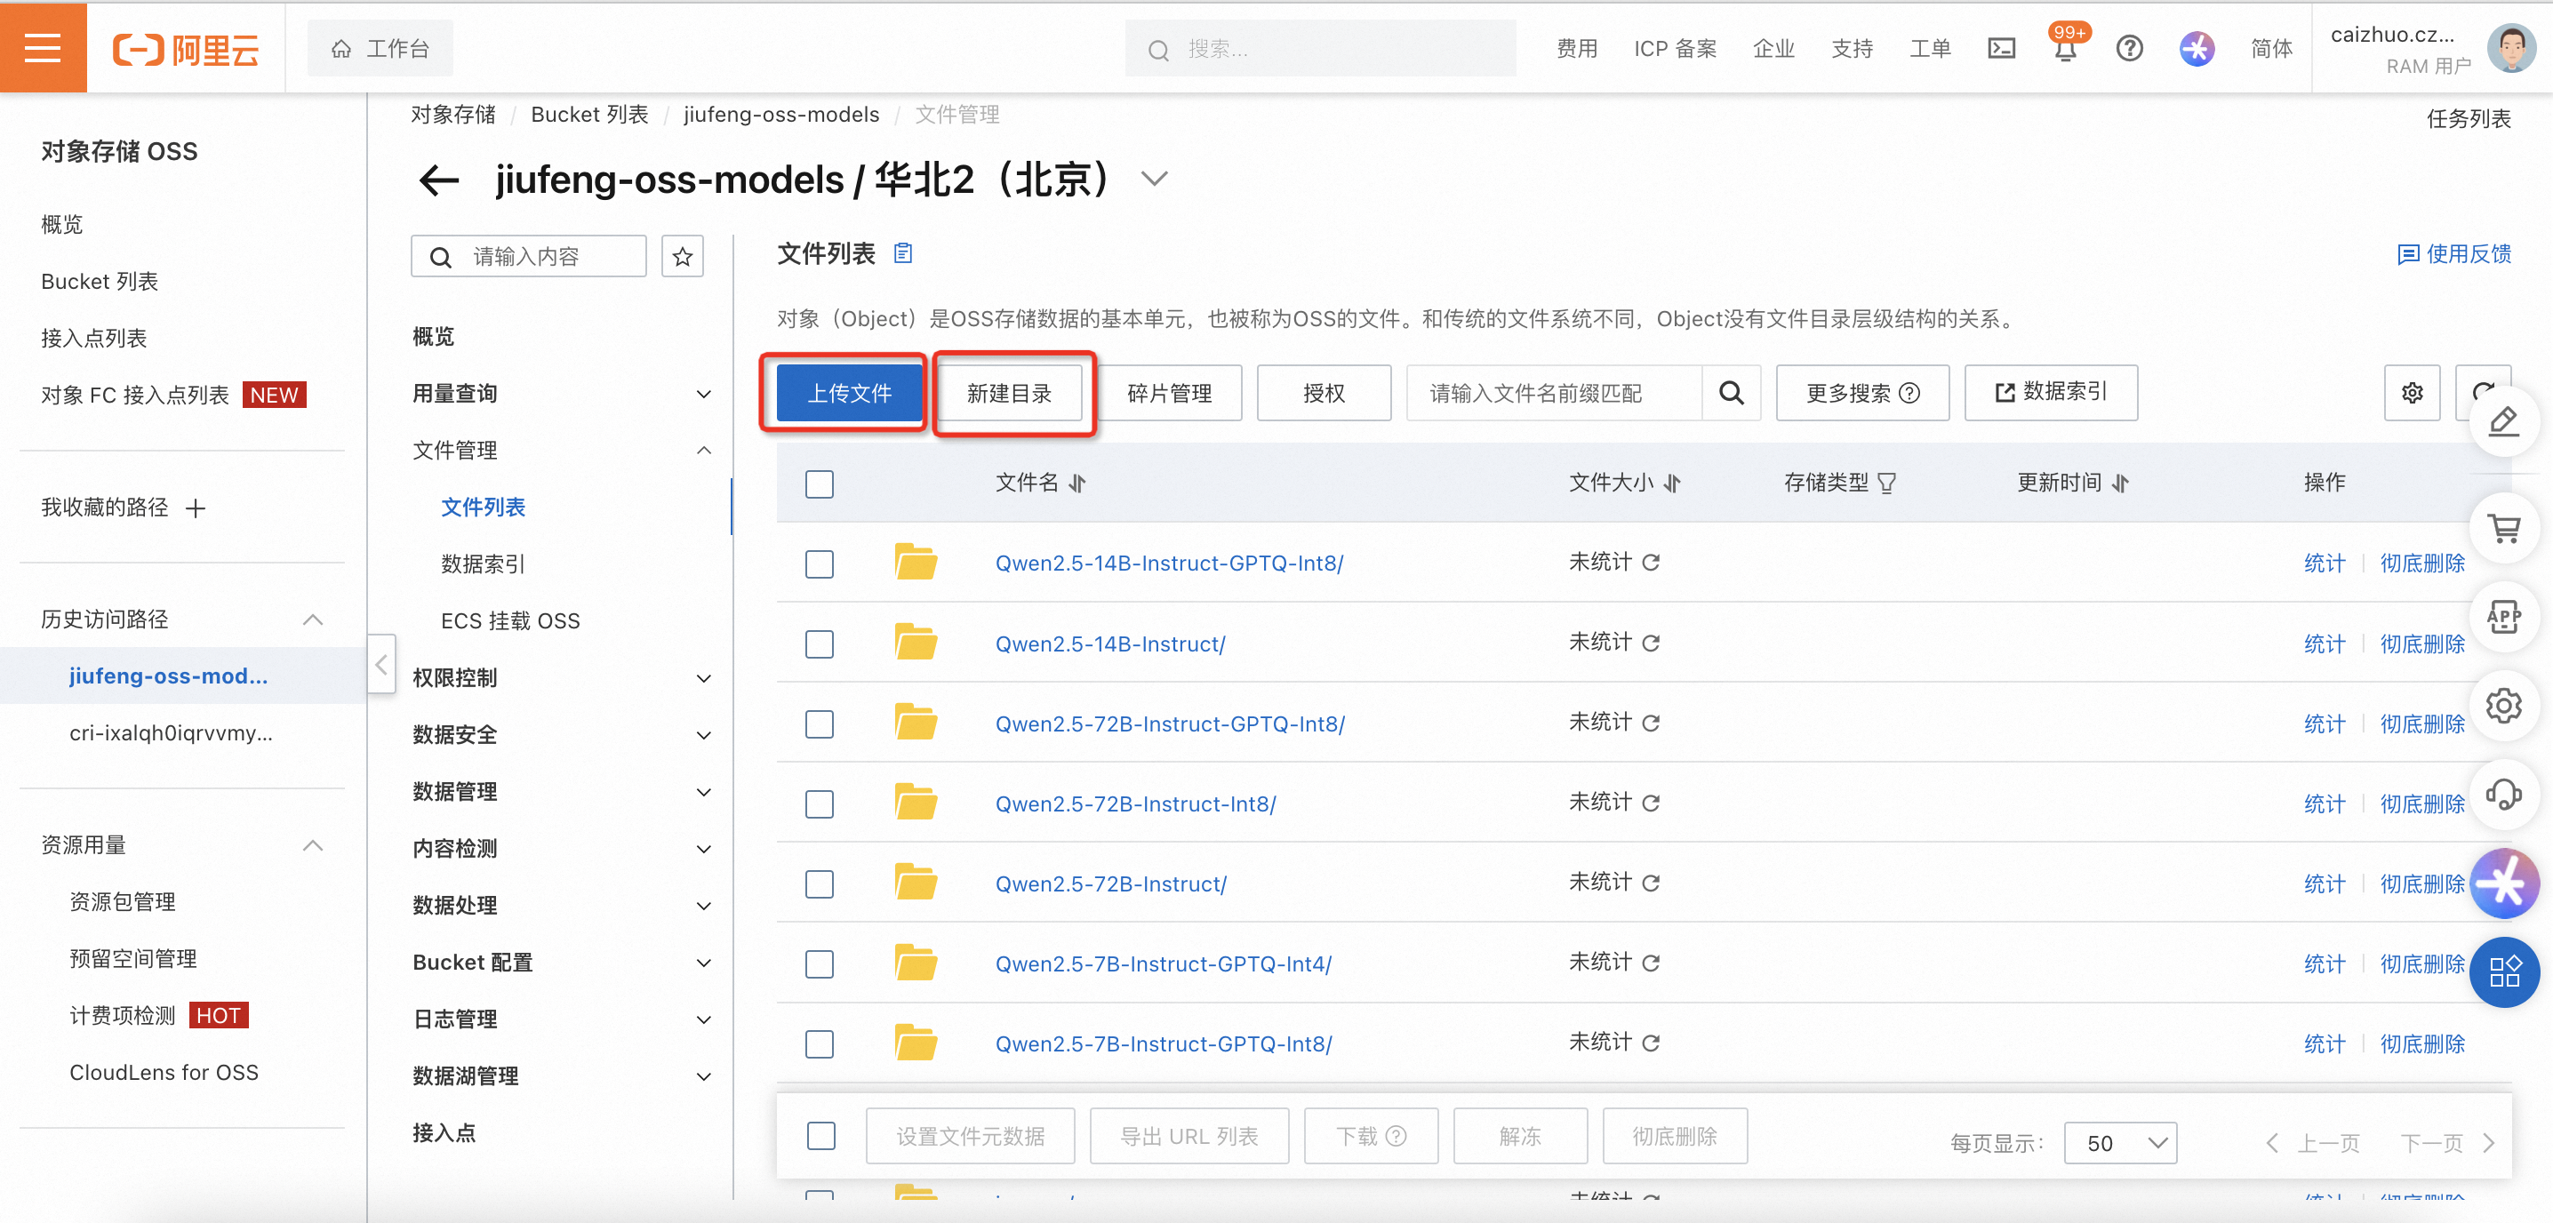
Task: Click the shopping cart floating icon
Action: (2503, 528)
